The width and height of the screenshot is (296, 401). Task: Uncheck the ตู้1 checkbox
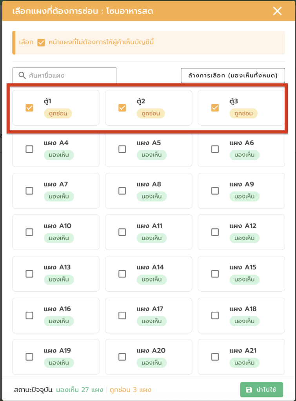(29, 108)
